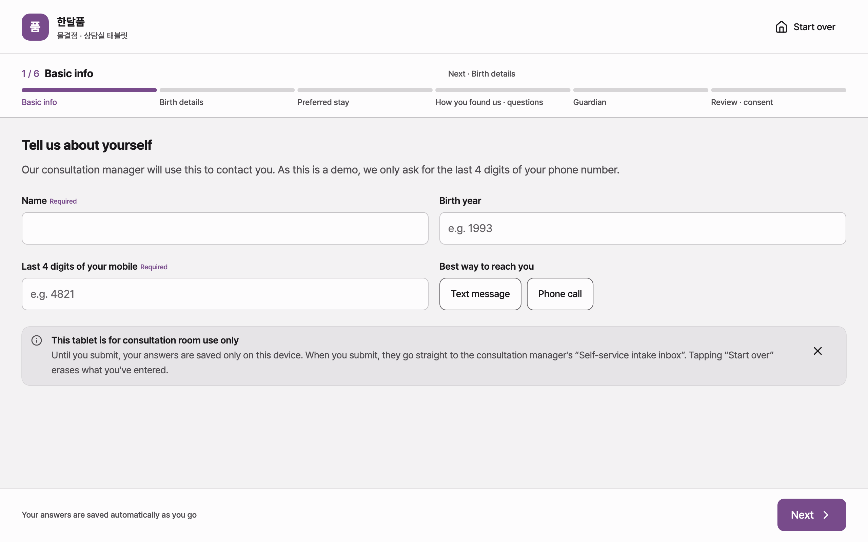Focus the Name input field

point(225,228)
